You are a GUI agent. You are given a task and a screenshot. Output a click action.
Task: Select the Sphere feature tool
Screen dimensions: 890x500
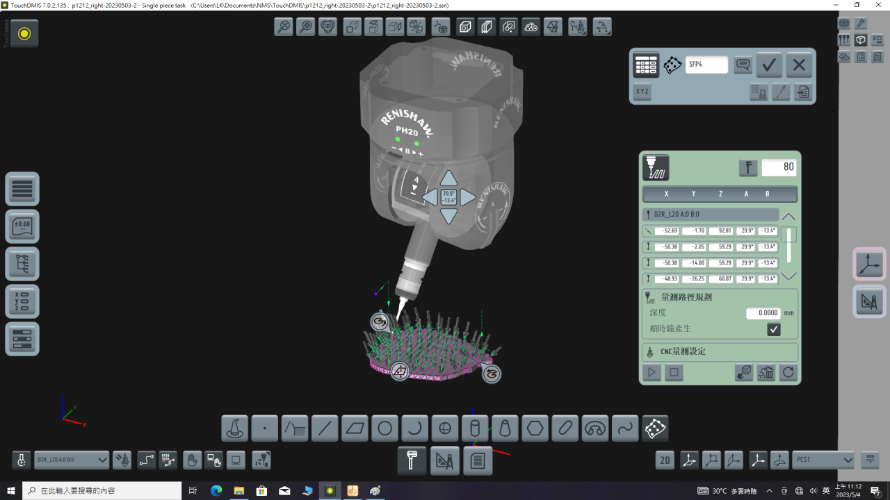pos(444,428)
